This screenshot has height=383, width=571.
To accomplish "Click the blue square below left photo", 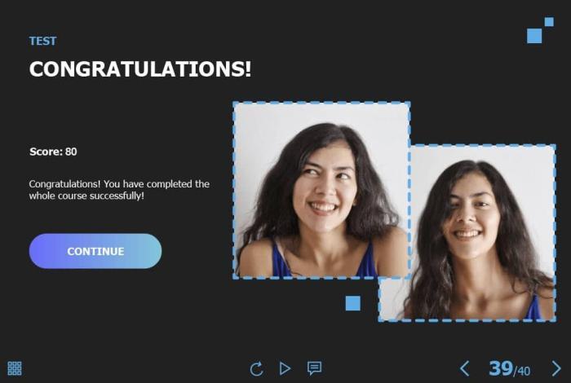I will tap(353, 303).
